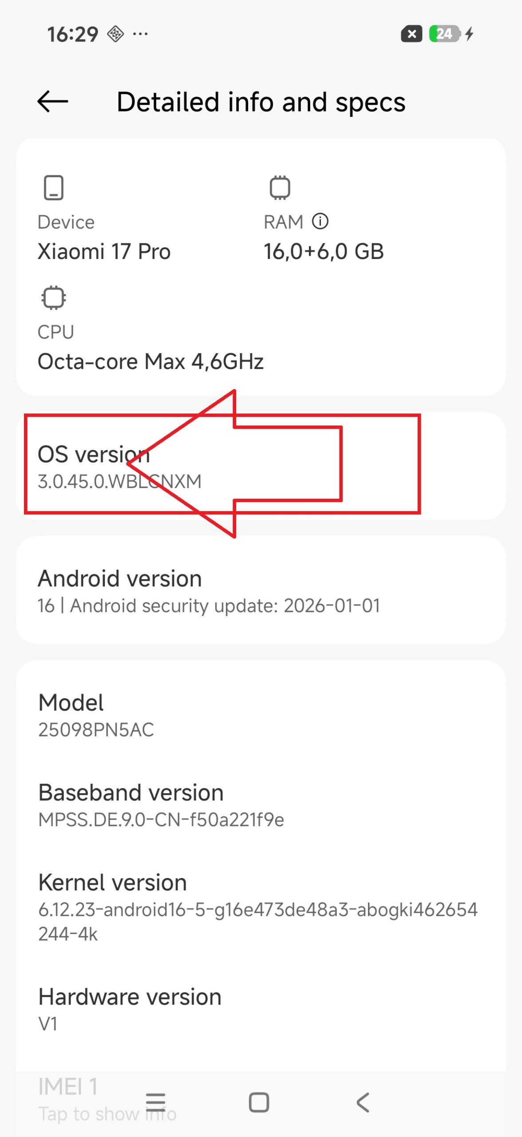Tap the battery indicator in status bar
This screenshot has width=522, height=1137.
tap(445, 34)
